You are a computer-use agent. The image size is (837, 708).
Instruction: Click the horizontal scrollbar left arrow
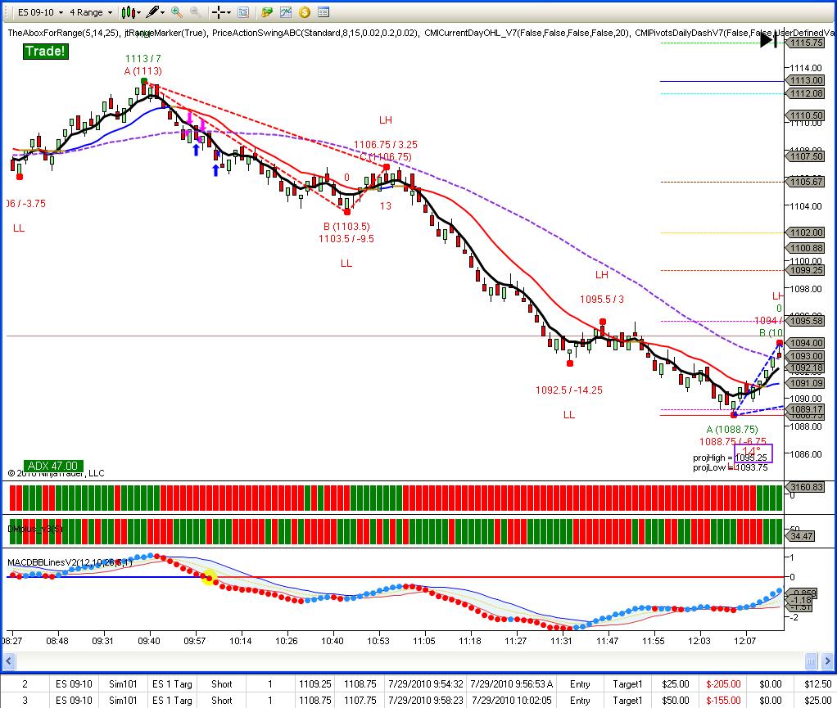(8, 661)
